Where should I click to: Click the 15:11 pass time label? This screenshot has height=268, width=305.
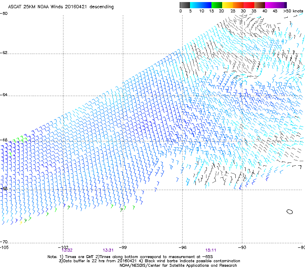coord(211,250)
